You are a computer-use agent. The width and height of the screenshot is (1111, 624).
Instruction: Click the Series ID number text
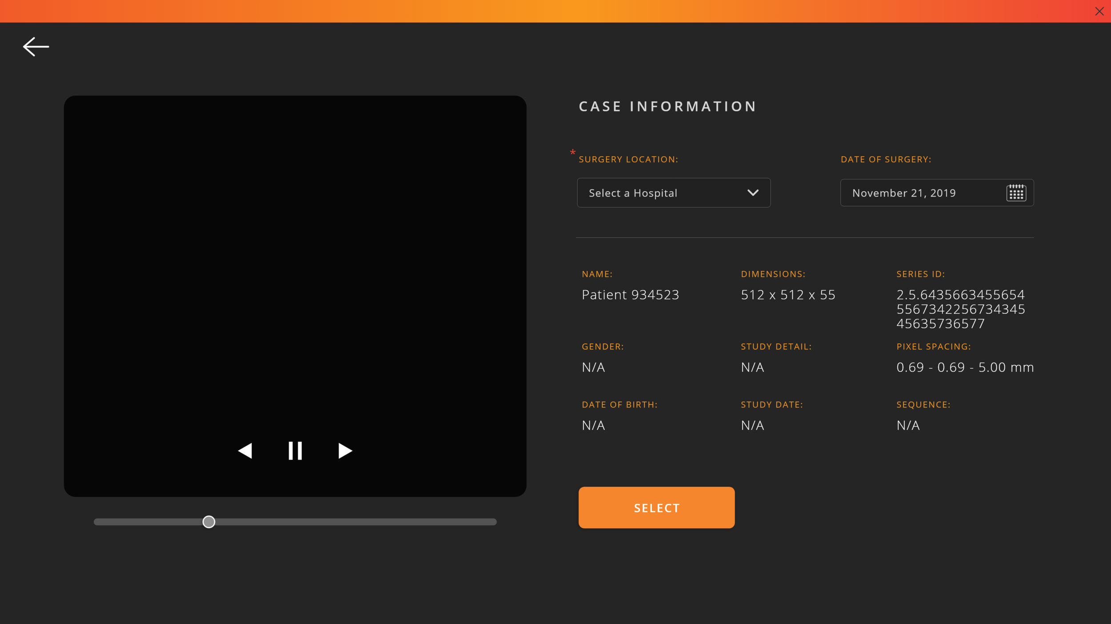coord(960,309)
